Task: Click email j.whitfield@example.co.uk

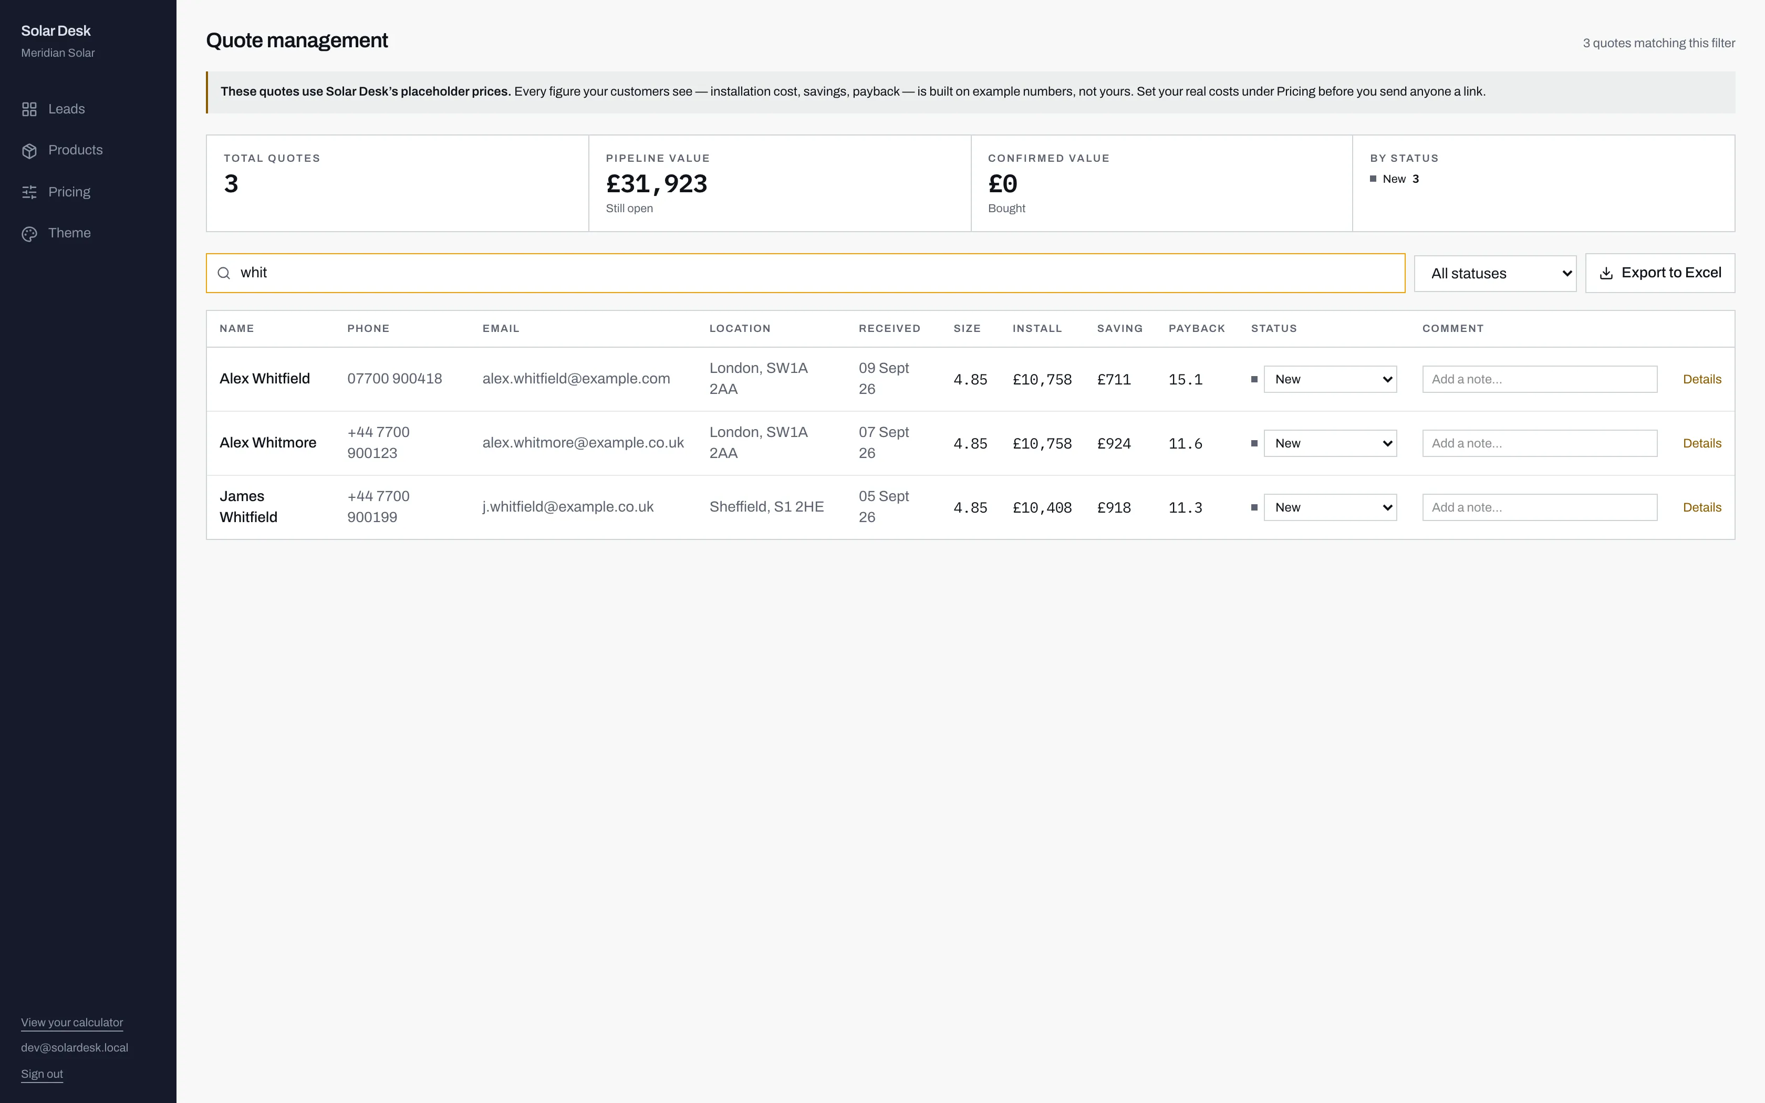Action: click(x=567, y=507)
